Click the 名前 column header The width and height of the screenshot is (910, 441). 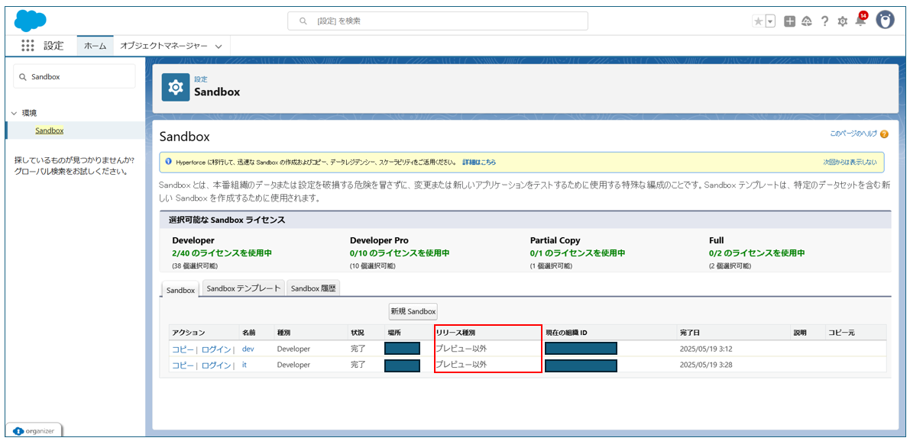249,333
